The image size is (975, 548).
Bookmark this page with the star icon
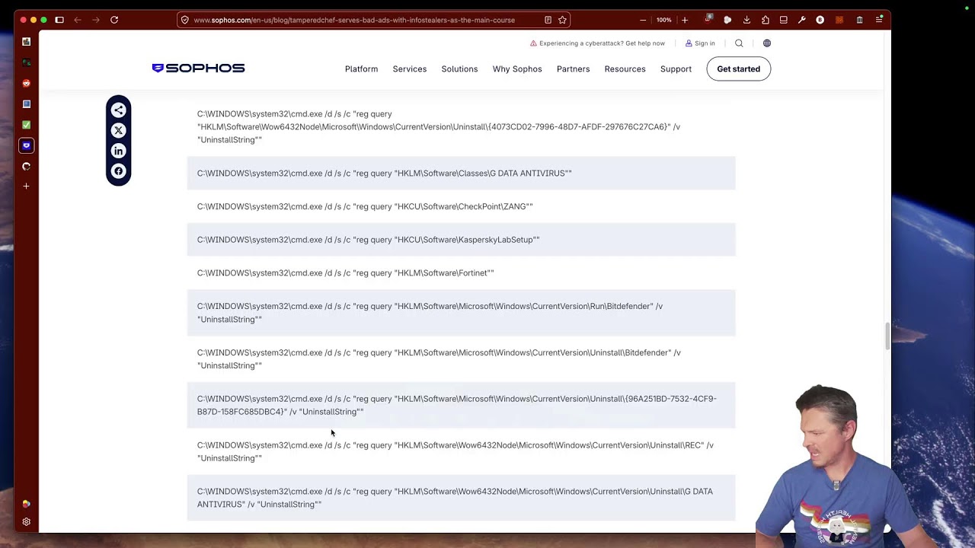(x=562, y=20)
